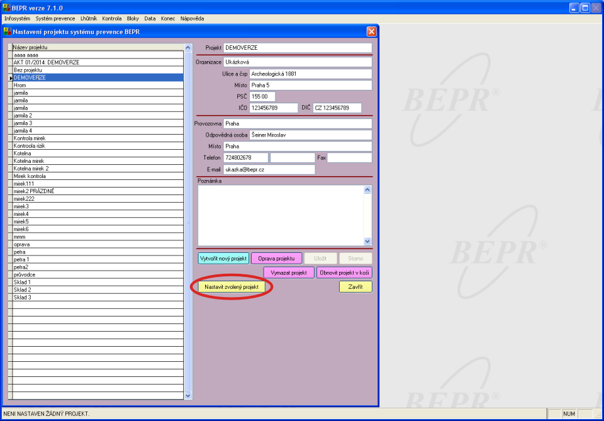The width and height of the screenshot is (604, 421).
Task: Click inside the Poznámka text area
Action: 281,215
